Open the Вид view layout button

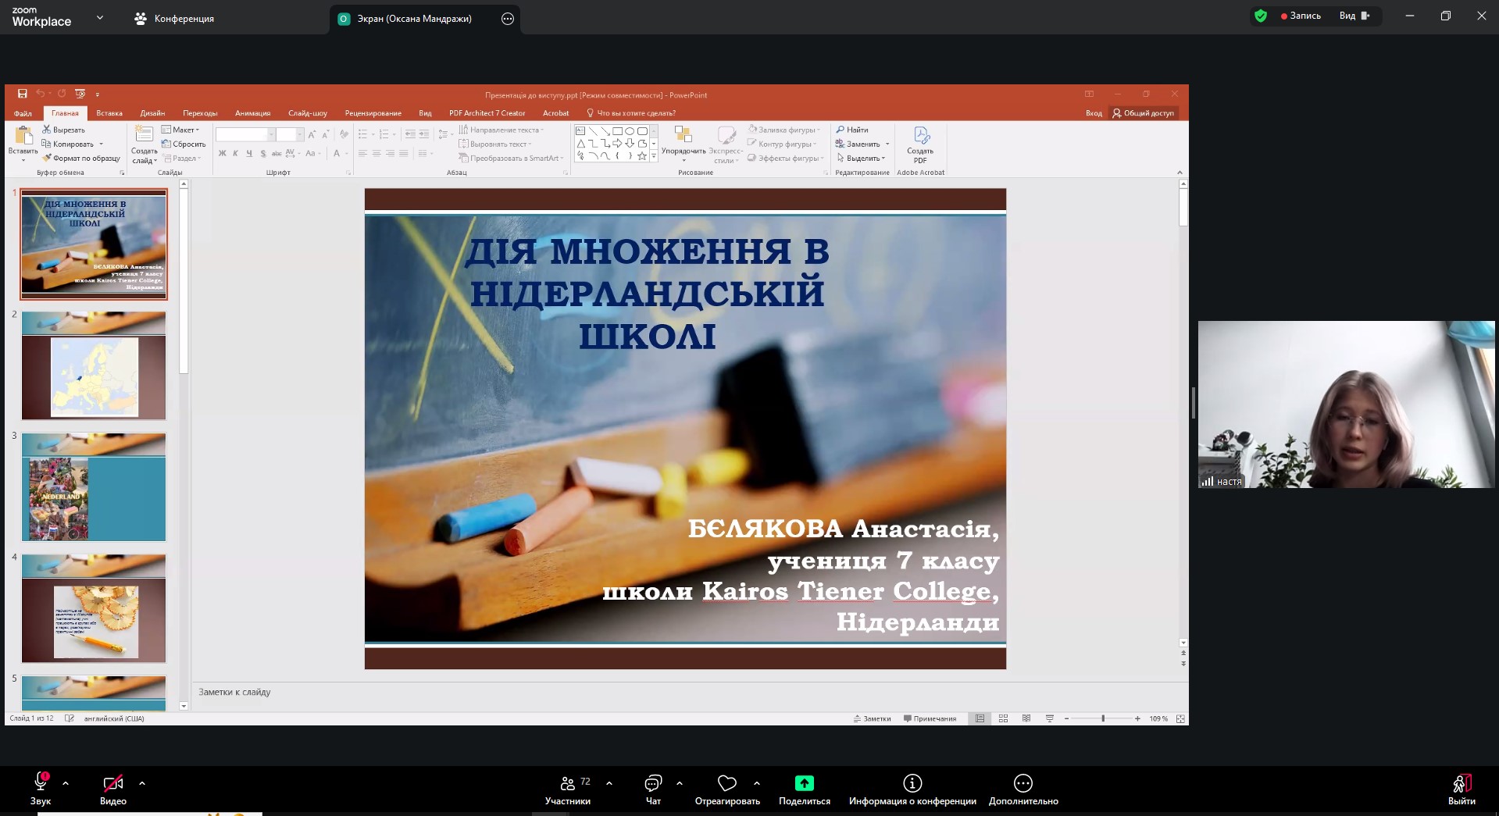point(1354,16)
